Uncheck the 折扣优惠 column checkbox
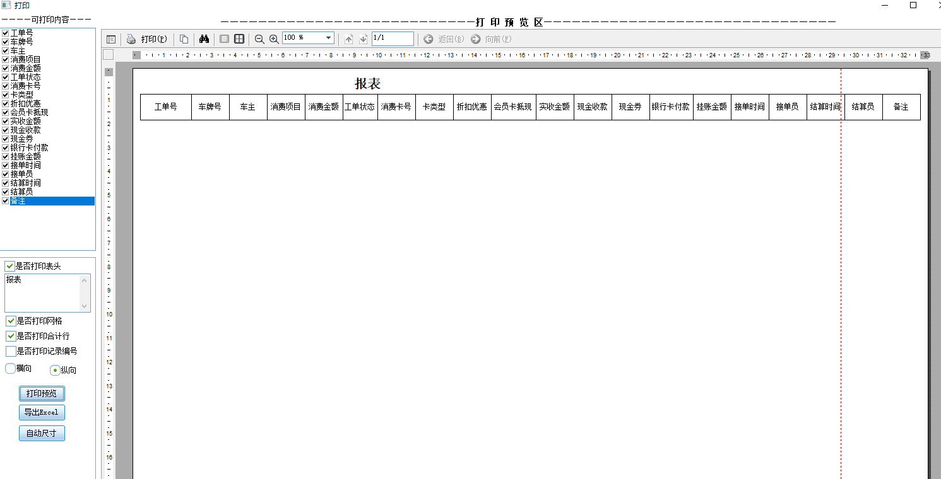The image size is (941, 479). 6,103
